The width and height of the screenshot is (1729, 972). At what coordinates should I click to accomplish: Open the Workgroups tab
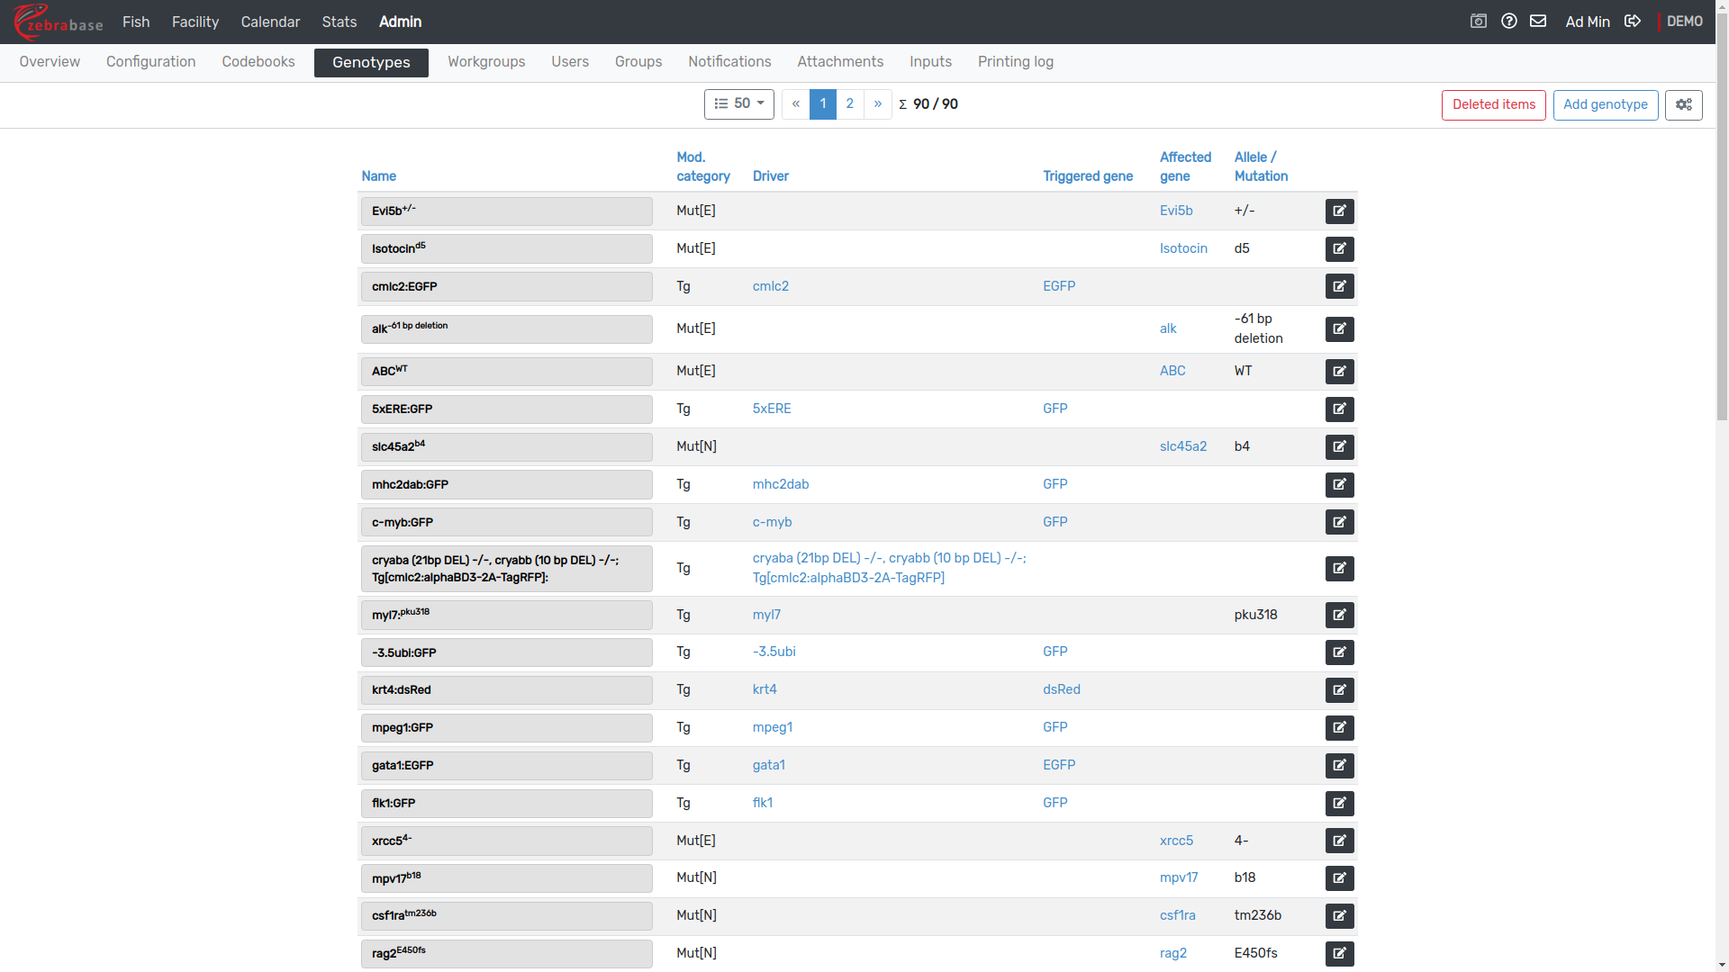pos(486,62)
